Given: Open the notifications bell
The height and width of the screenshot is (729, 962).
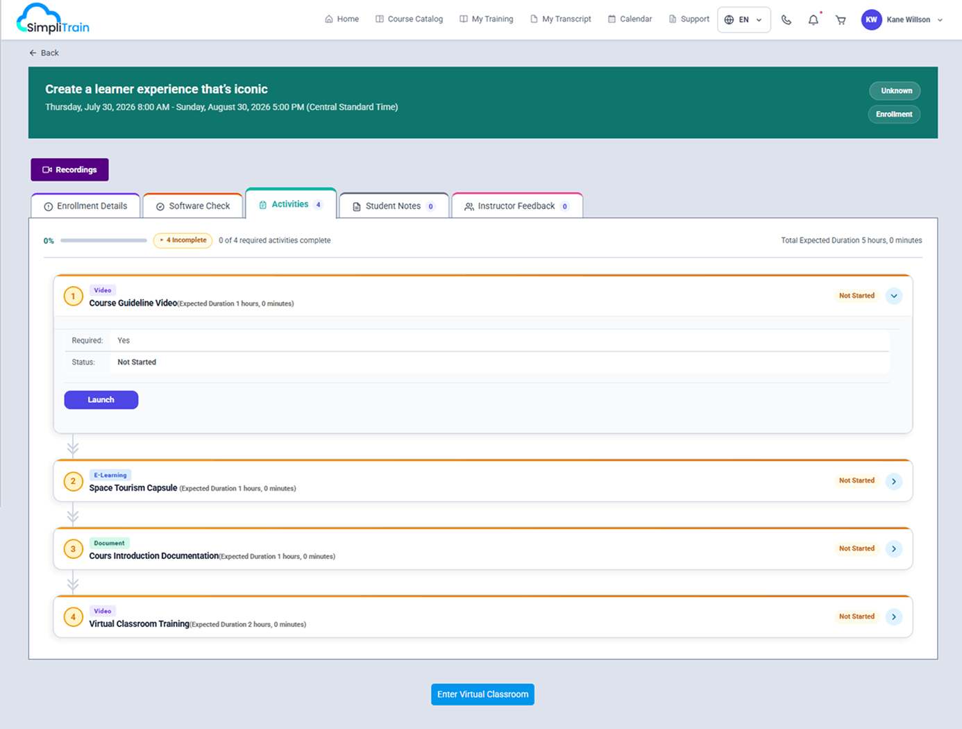Looking at the screenshot, I should [813, 19].
